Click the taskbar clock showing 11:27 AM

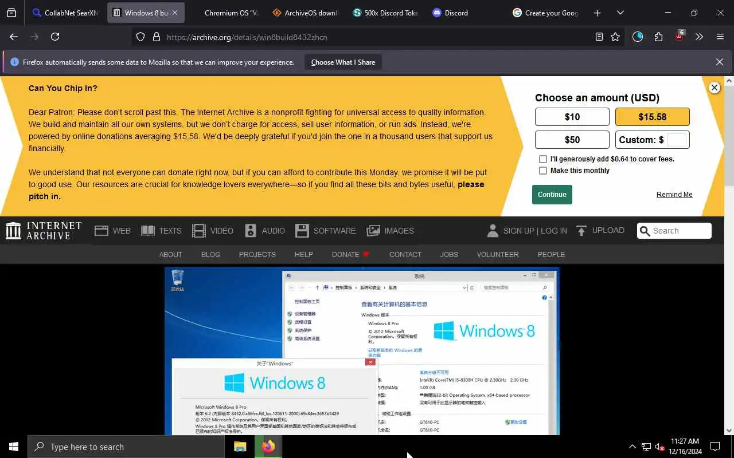tap(684, 447)
